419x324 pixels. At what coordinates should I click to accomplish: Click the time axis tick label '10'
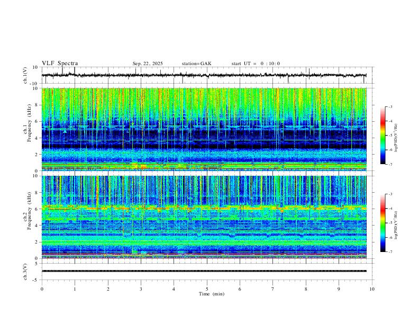pos(372,289)
